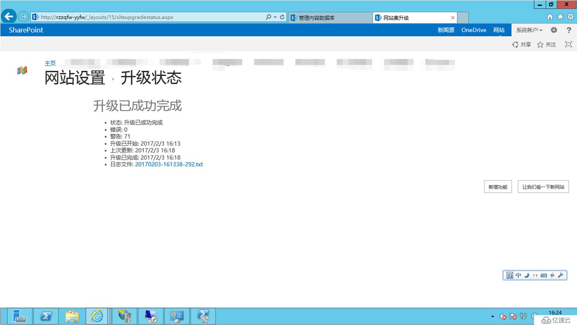Open the globe-and-server taskbar icon
This screenshot has width=577, height=325.
(124, 316)
